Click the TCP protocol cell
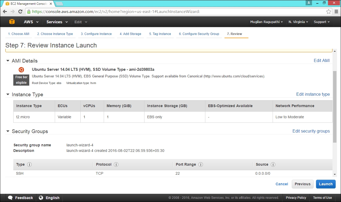Screen dimensions: 341x202 pyautogui.click(x=99, y=174)
